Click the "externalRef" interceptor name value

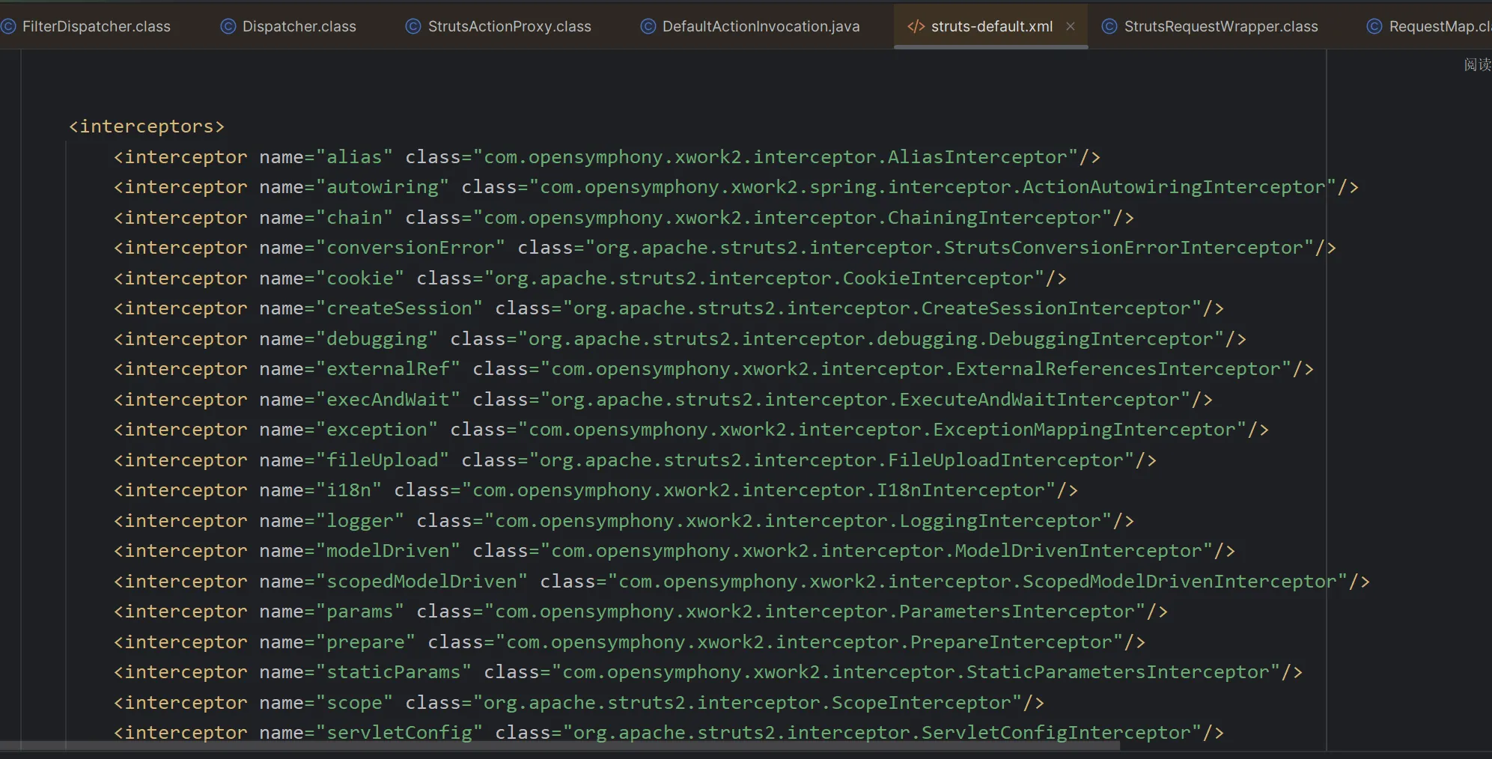tap(388, 369)
